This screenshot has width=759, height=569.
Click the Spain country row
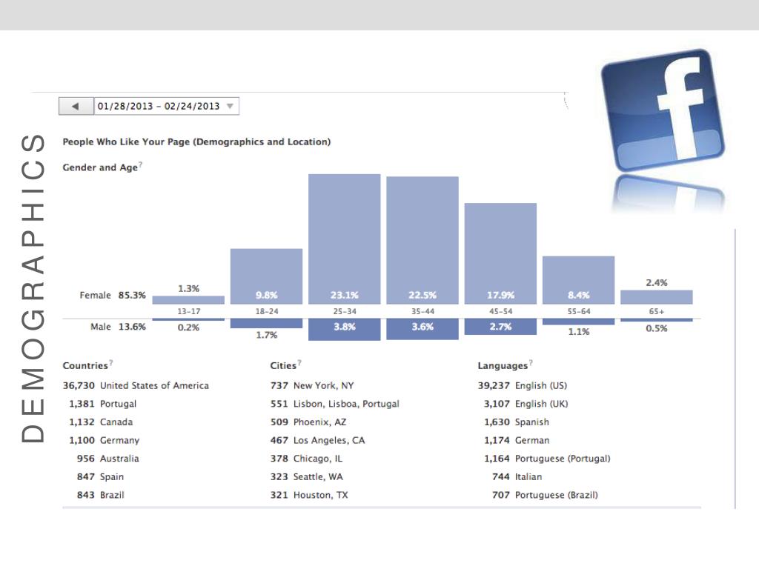[x=100, y=477]
